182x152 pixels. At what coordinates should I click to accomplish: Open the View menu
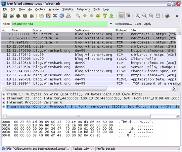click(22, 9)
